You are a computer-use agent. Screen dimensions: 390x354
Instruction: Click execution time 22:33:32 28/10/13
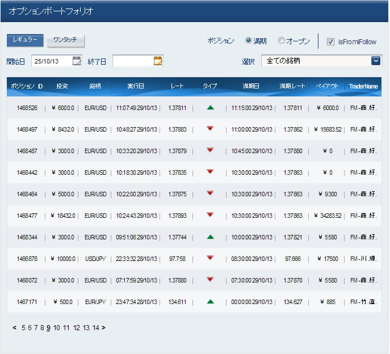[x=136, y=259]
